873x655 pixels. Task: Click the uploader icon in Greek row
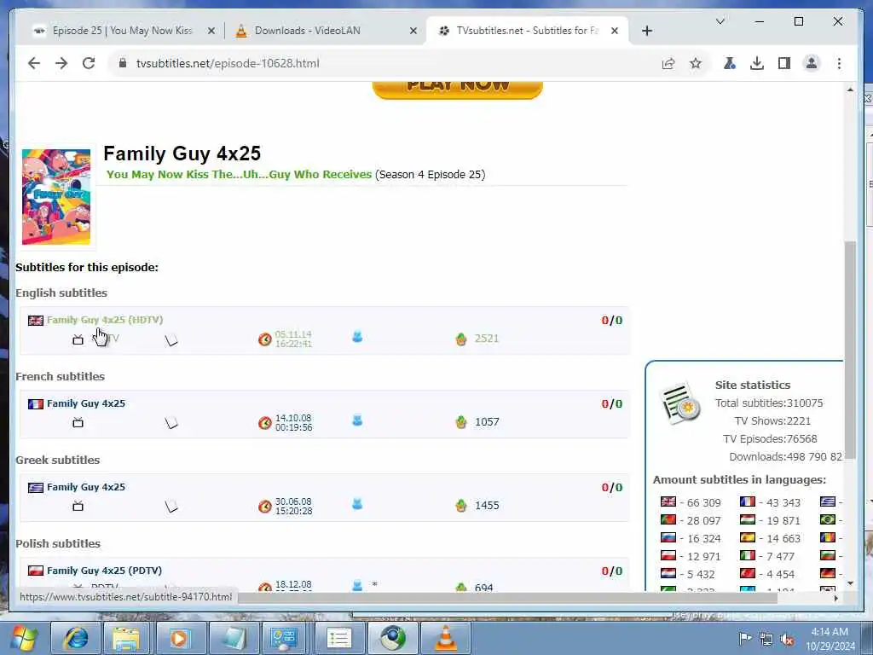point(357,503)
